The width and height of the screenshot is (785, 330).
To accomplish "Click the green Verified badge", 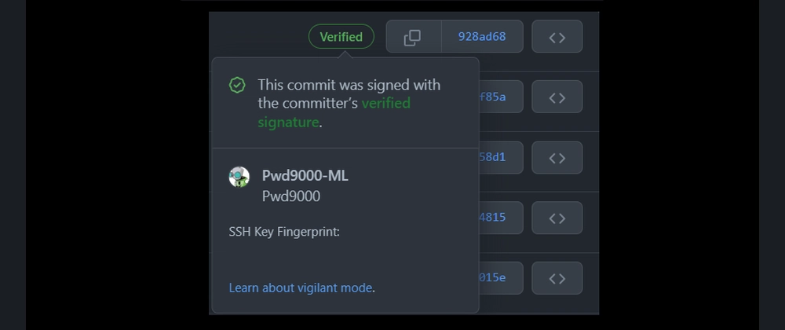I will [341, 36].
